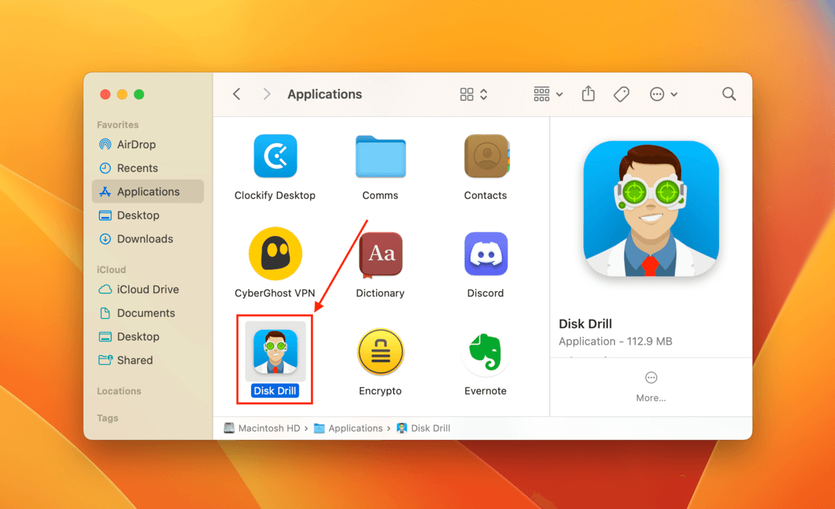Image resolution: width=835 pixels, height=509 pixels.
Task: Zoom the window with green button
Action: [139, 94]
